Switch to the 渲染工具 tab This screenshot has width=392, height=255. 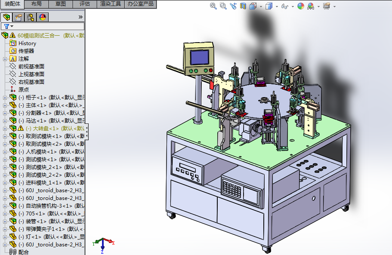pyautogui.click(x=111, y=4)
